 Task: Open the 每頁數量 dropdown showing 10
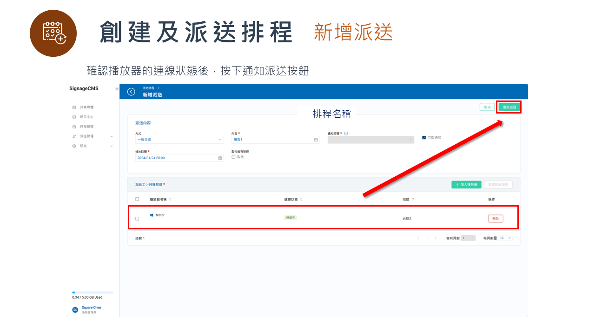pos(504,238)
